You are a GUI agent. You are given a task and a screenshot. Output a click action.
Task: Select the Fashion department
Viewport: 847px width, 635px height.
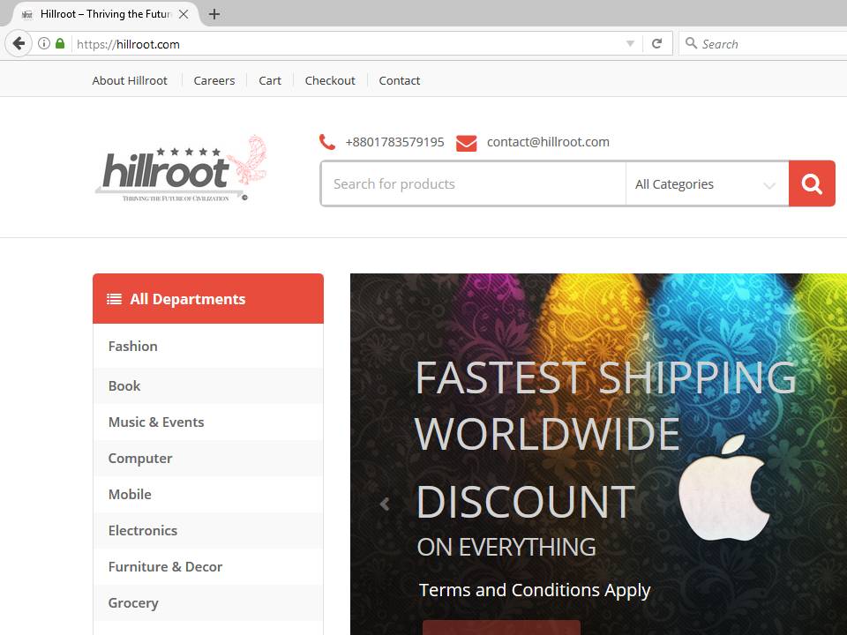tap(133, 346)
